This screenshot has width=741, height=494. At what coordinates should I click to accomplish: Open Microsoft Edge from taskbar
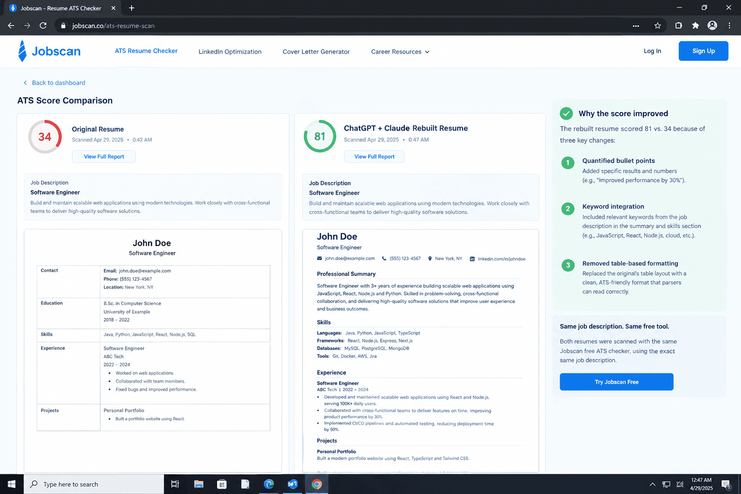click(269, 484)
